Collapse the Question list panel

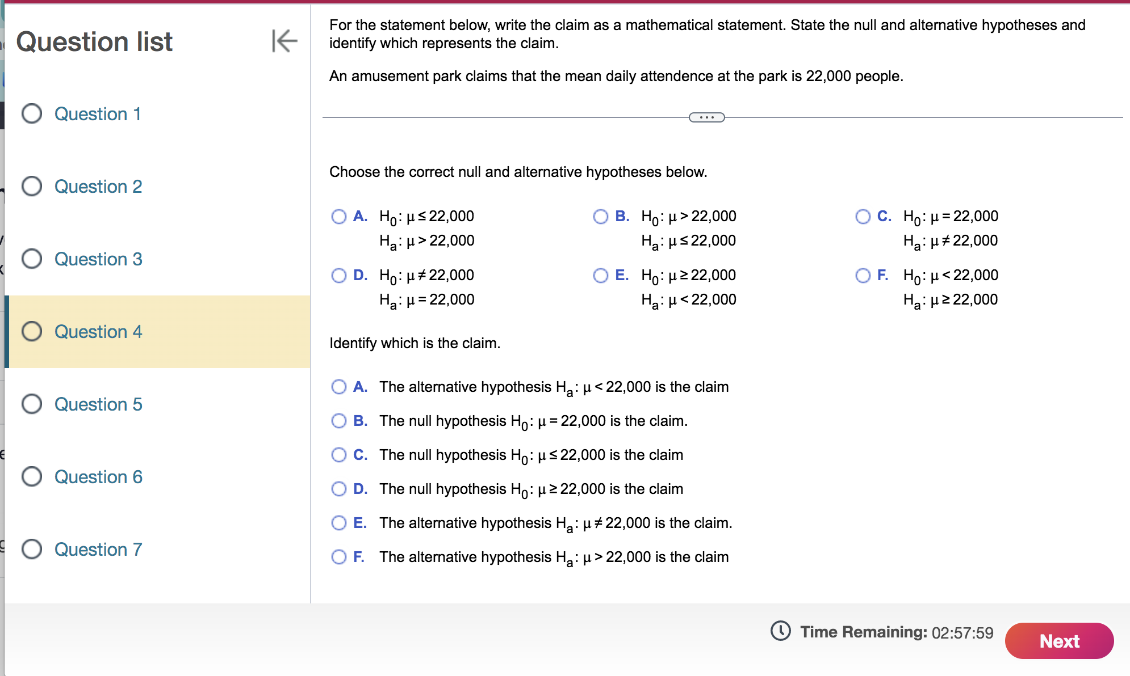pyautogui.click(x=284, y=41)
